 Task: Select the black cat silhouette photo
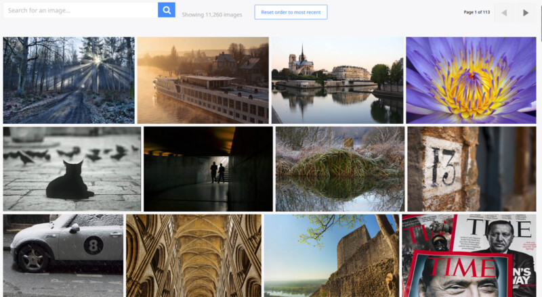pyautogui.click(x=72, y=168)
